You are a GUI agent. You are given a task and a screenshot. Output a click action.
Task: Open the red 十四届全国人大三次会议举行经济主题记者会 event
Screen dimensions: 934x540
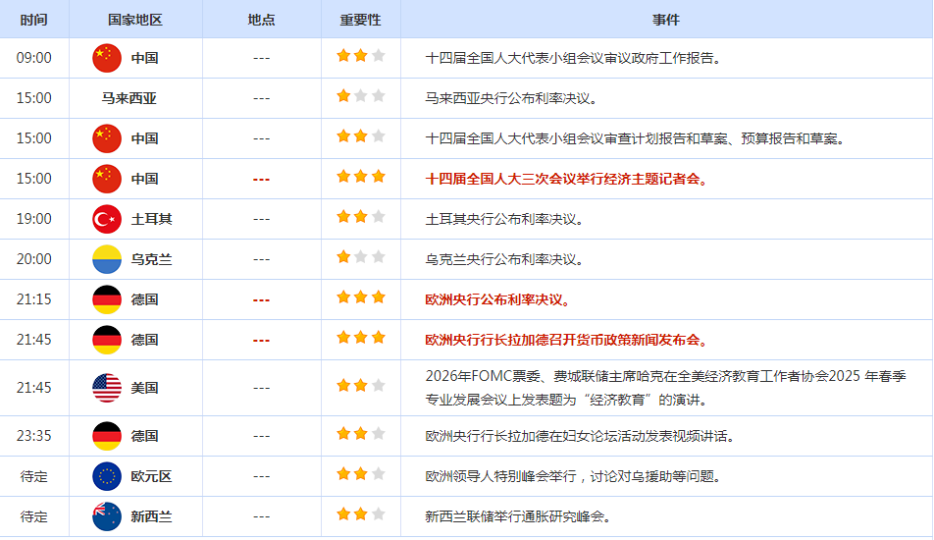click(566, 179)
